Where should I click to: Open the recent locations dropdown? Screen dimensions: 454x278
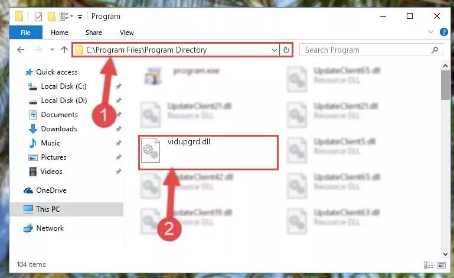point(52,49)
